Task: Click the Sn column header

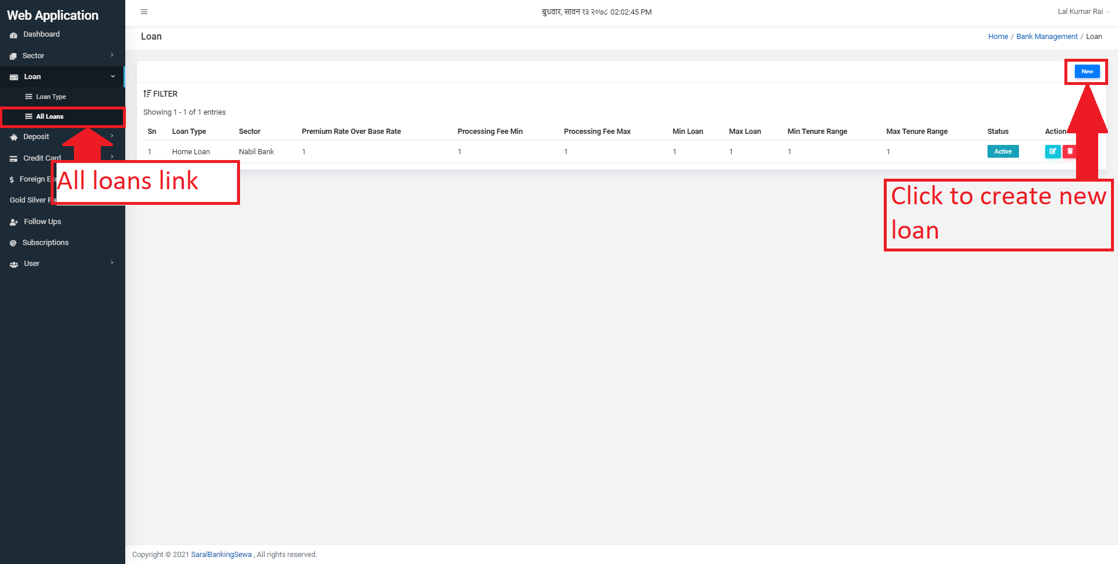Action: coord(151,132)
